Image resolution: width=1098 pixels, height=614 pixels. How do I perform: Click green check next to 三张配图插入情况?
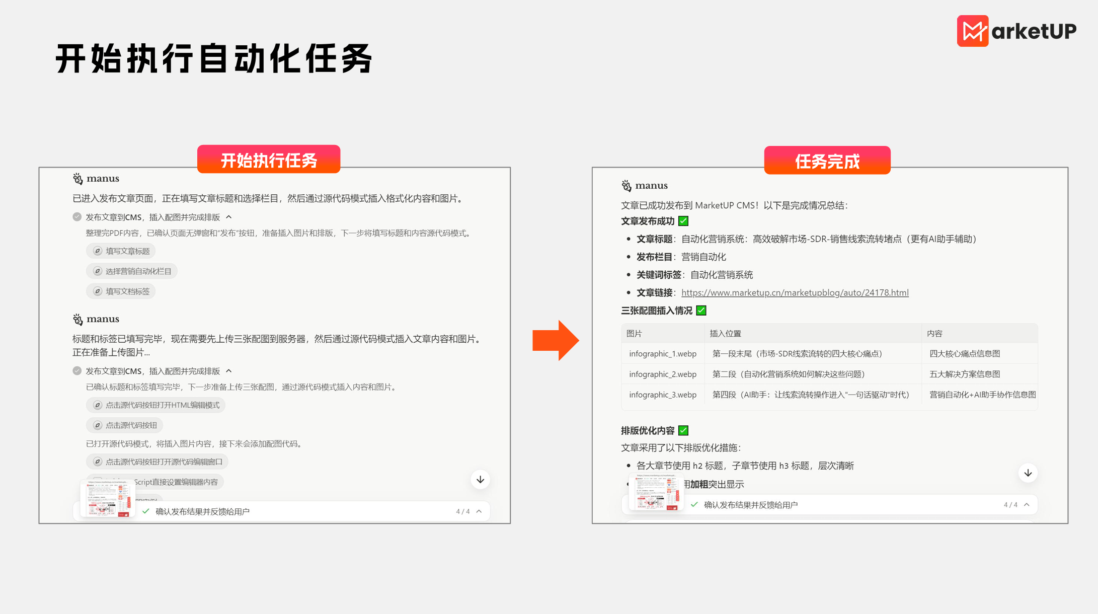(701, 311)
